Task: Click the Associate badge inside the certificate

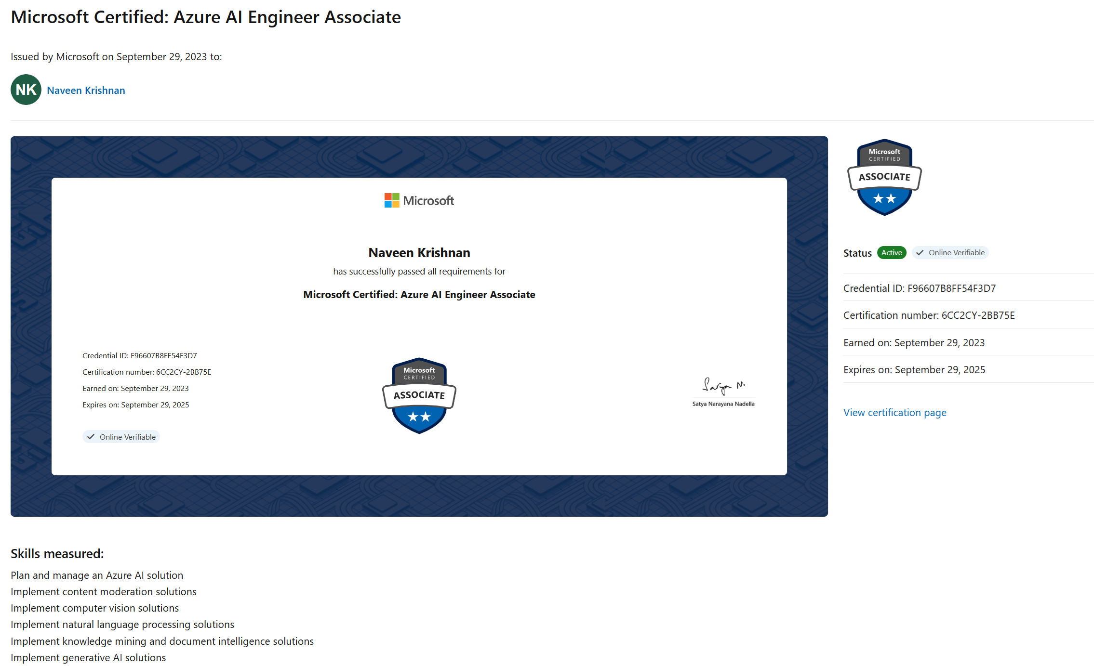Action: coord(419,396)
